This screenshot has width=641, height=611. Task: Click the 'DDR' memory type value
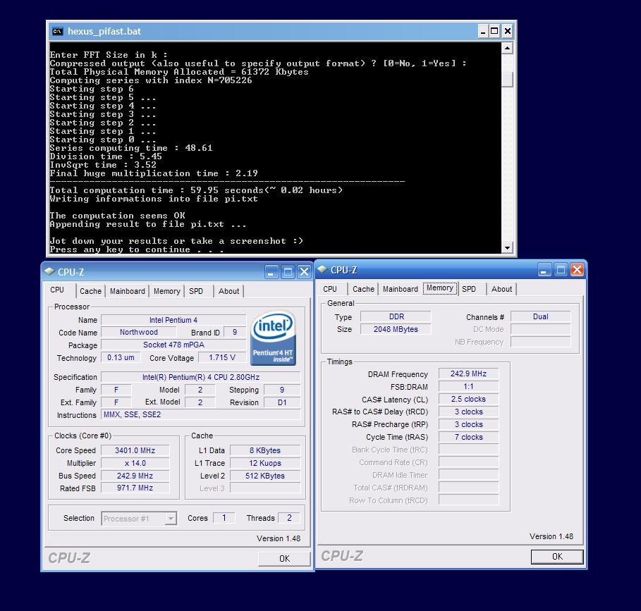tap(396, 316)
